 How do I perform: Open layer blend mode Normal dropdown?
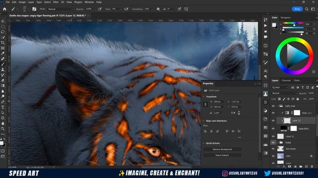(284, 93)
